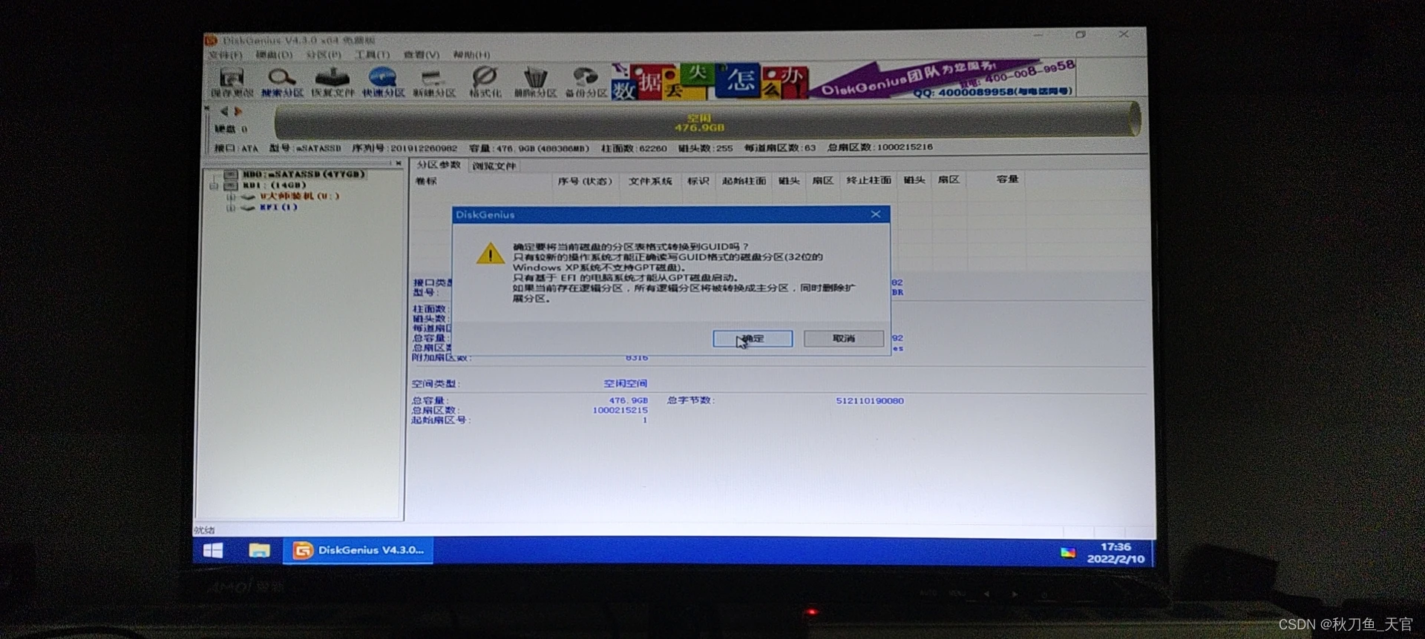Select RD1: (14GB) in disk tree

[273, 185]
